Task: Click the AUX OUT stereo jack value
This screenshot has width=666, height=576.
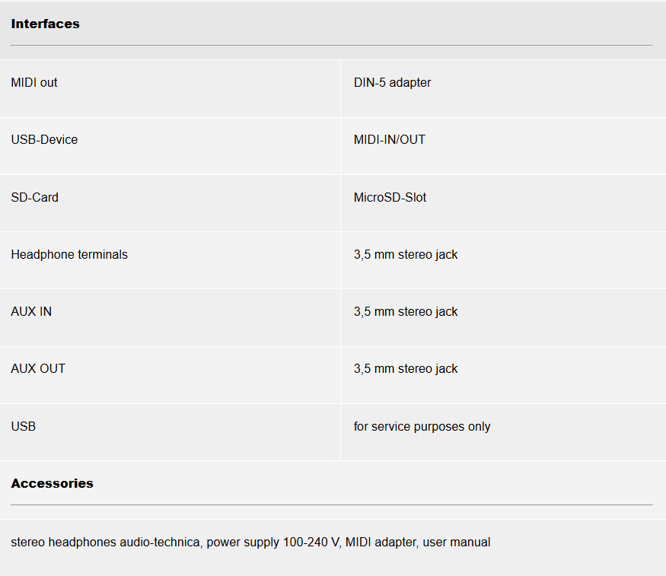Action: pyautogui.click(x=406, y=368)
